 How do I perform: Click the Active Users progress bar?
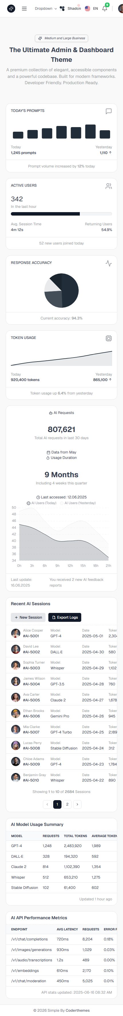[61, 214]
